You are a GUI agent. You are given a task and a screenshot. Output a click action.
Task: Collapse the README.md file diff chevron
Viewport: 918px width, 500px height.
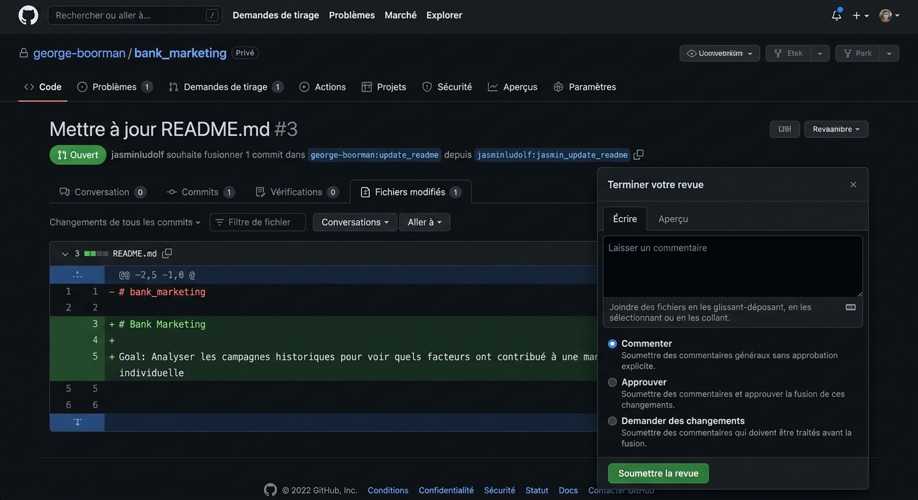[65, 254]
